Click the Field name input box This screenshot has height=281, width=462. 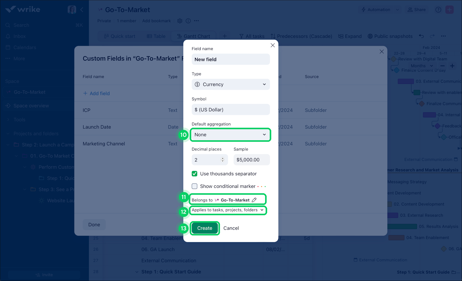click(231, 59)
